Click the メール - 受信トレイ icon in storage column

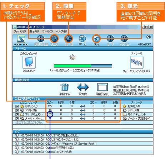pos(124,119)
